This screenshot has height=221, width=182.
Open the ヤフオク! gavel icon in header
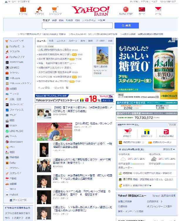click(39, 9)
